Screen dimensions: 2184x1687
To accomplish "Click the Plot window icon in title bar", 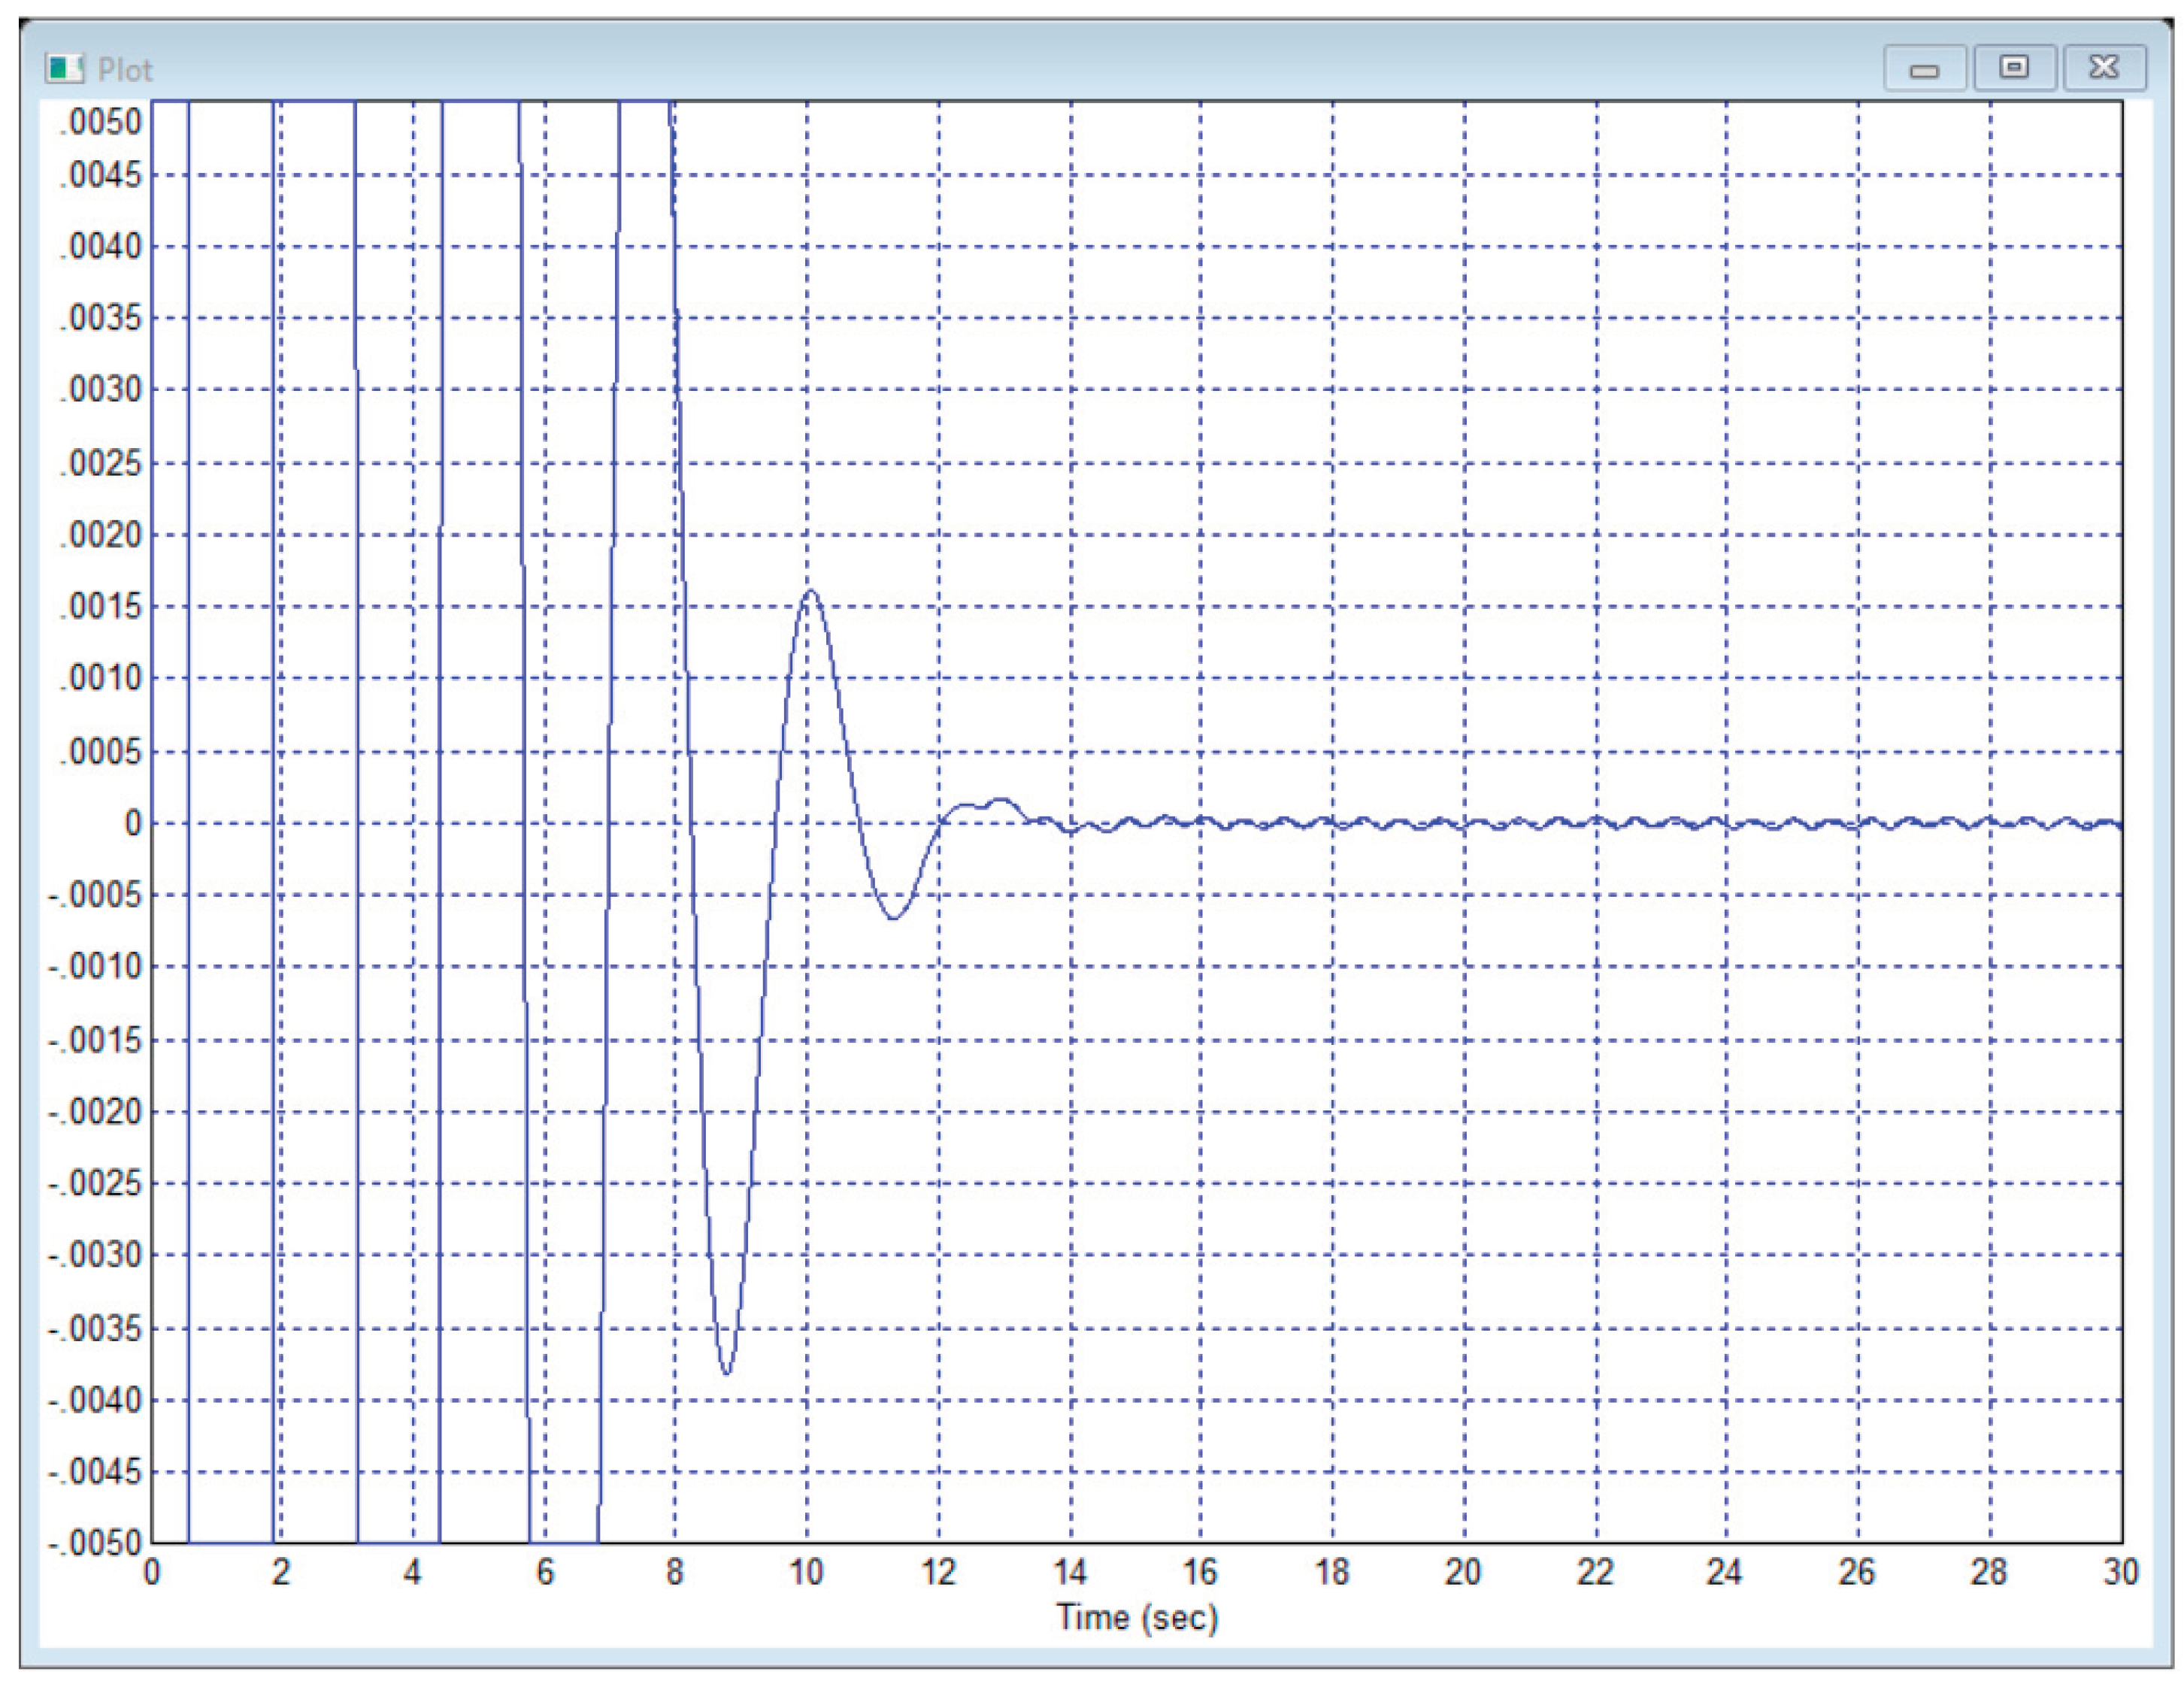I will coord(64,69).
